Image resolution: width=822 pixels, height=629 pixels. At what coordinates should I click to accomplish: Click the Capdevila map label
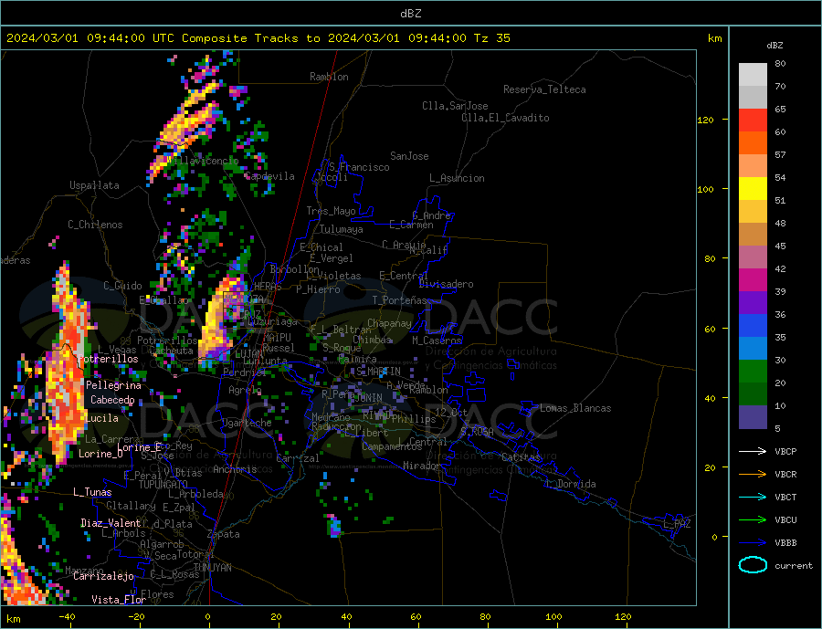pyautogui.click(x=269, y=176)
